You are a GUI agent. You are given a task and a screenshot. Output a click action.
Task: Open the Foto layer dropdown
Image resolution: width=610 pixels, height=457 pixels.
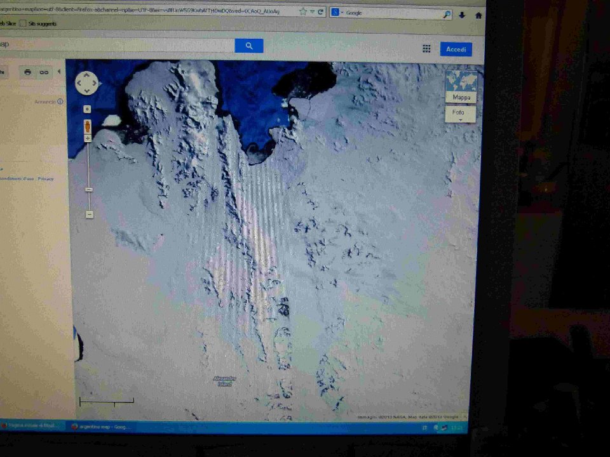tap(460, 114)
